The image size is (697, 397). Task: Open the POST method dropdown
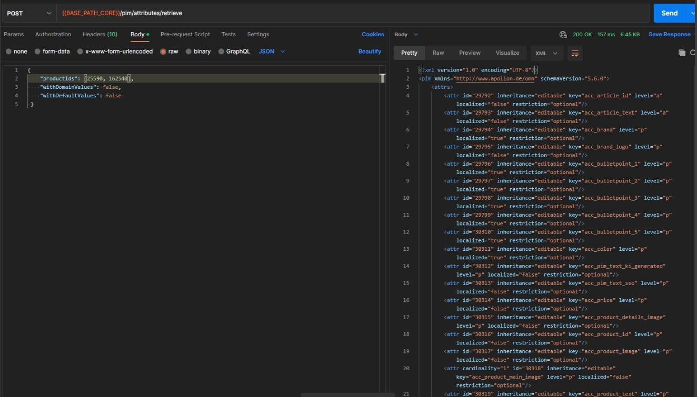29,13
